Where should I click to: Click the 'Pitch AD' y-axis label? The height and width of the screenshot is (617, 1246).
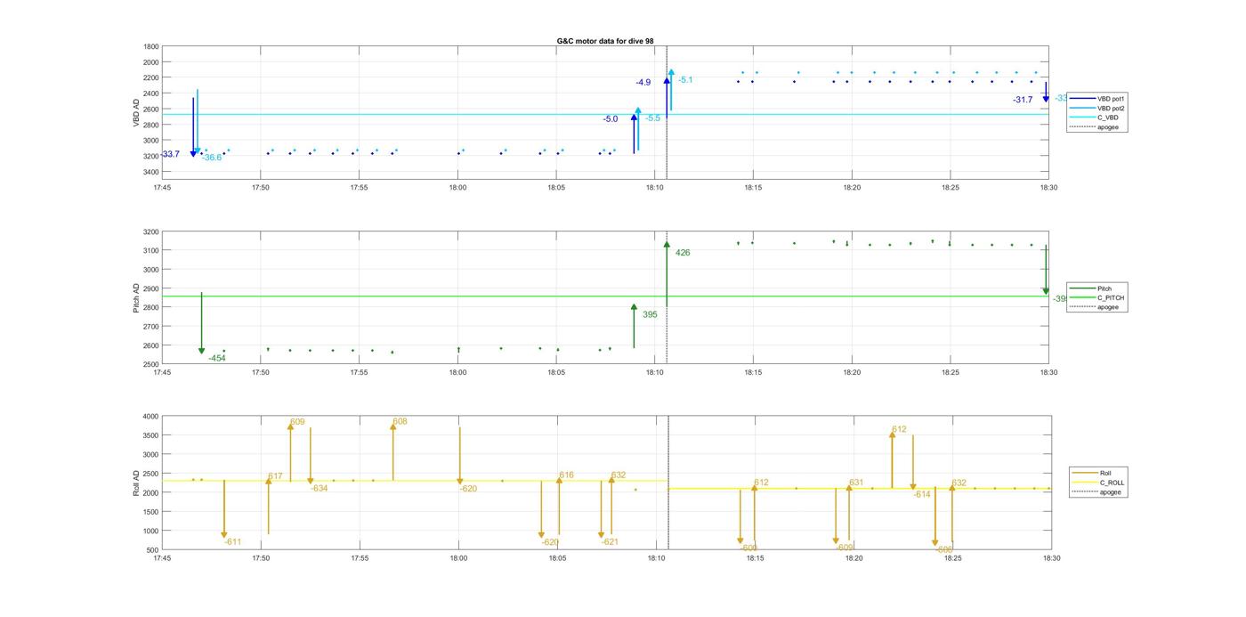(136, 297)
